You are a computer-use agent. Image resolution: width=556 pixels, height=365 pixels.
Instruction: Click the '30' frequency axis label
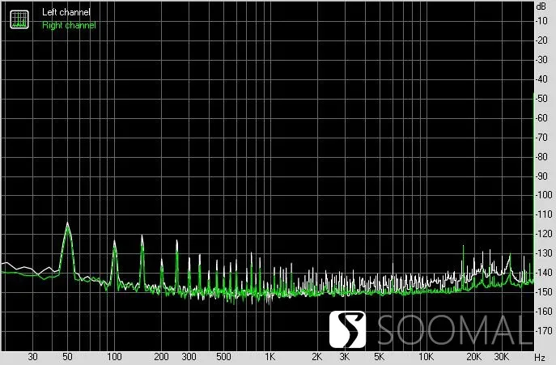pyautogui.click(x=32, y=356)
